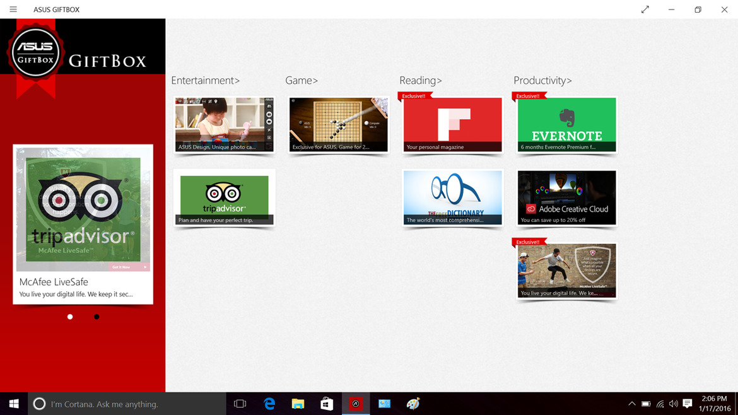Open the Wi-Fi network tray icon
This screenshot has width=738, height=415.
click(x=660, y=404)
